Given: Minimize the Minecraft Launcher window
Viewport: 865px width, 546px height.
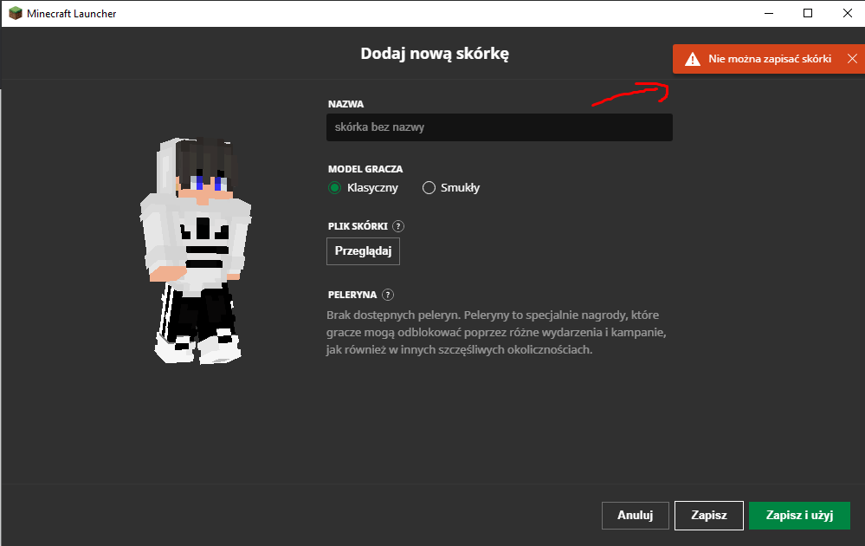Looking at the screenshot, I should pyautogui.click(x=769, y=13).
